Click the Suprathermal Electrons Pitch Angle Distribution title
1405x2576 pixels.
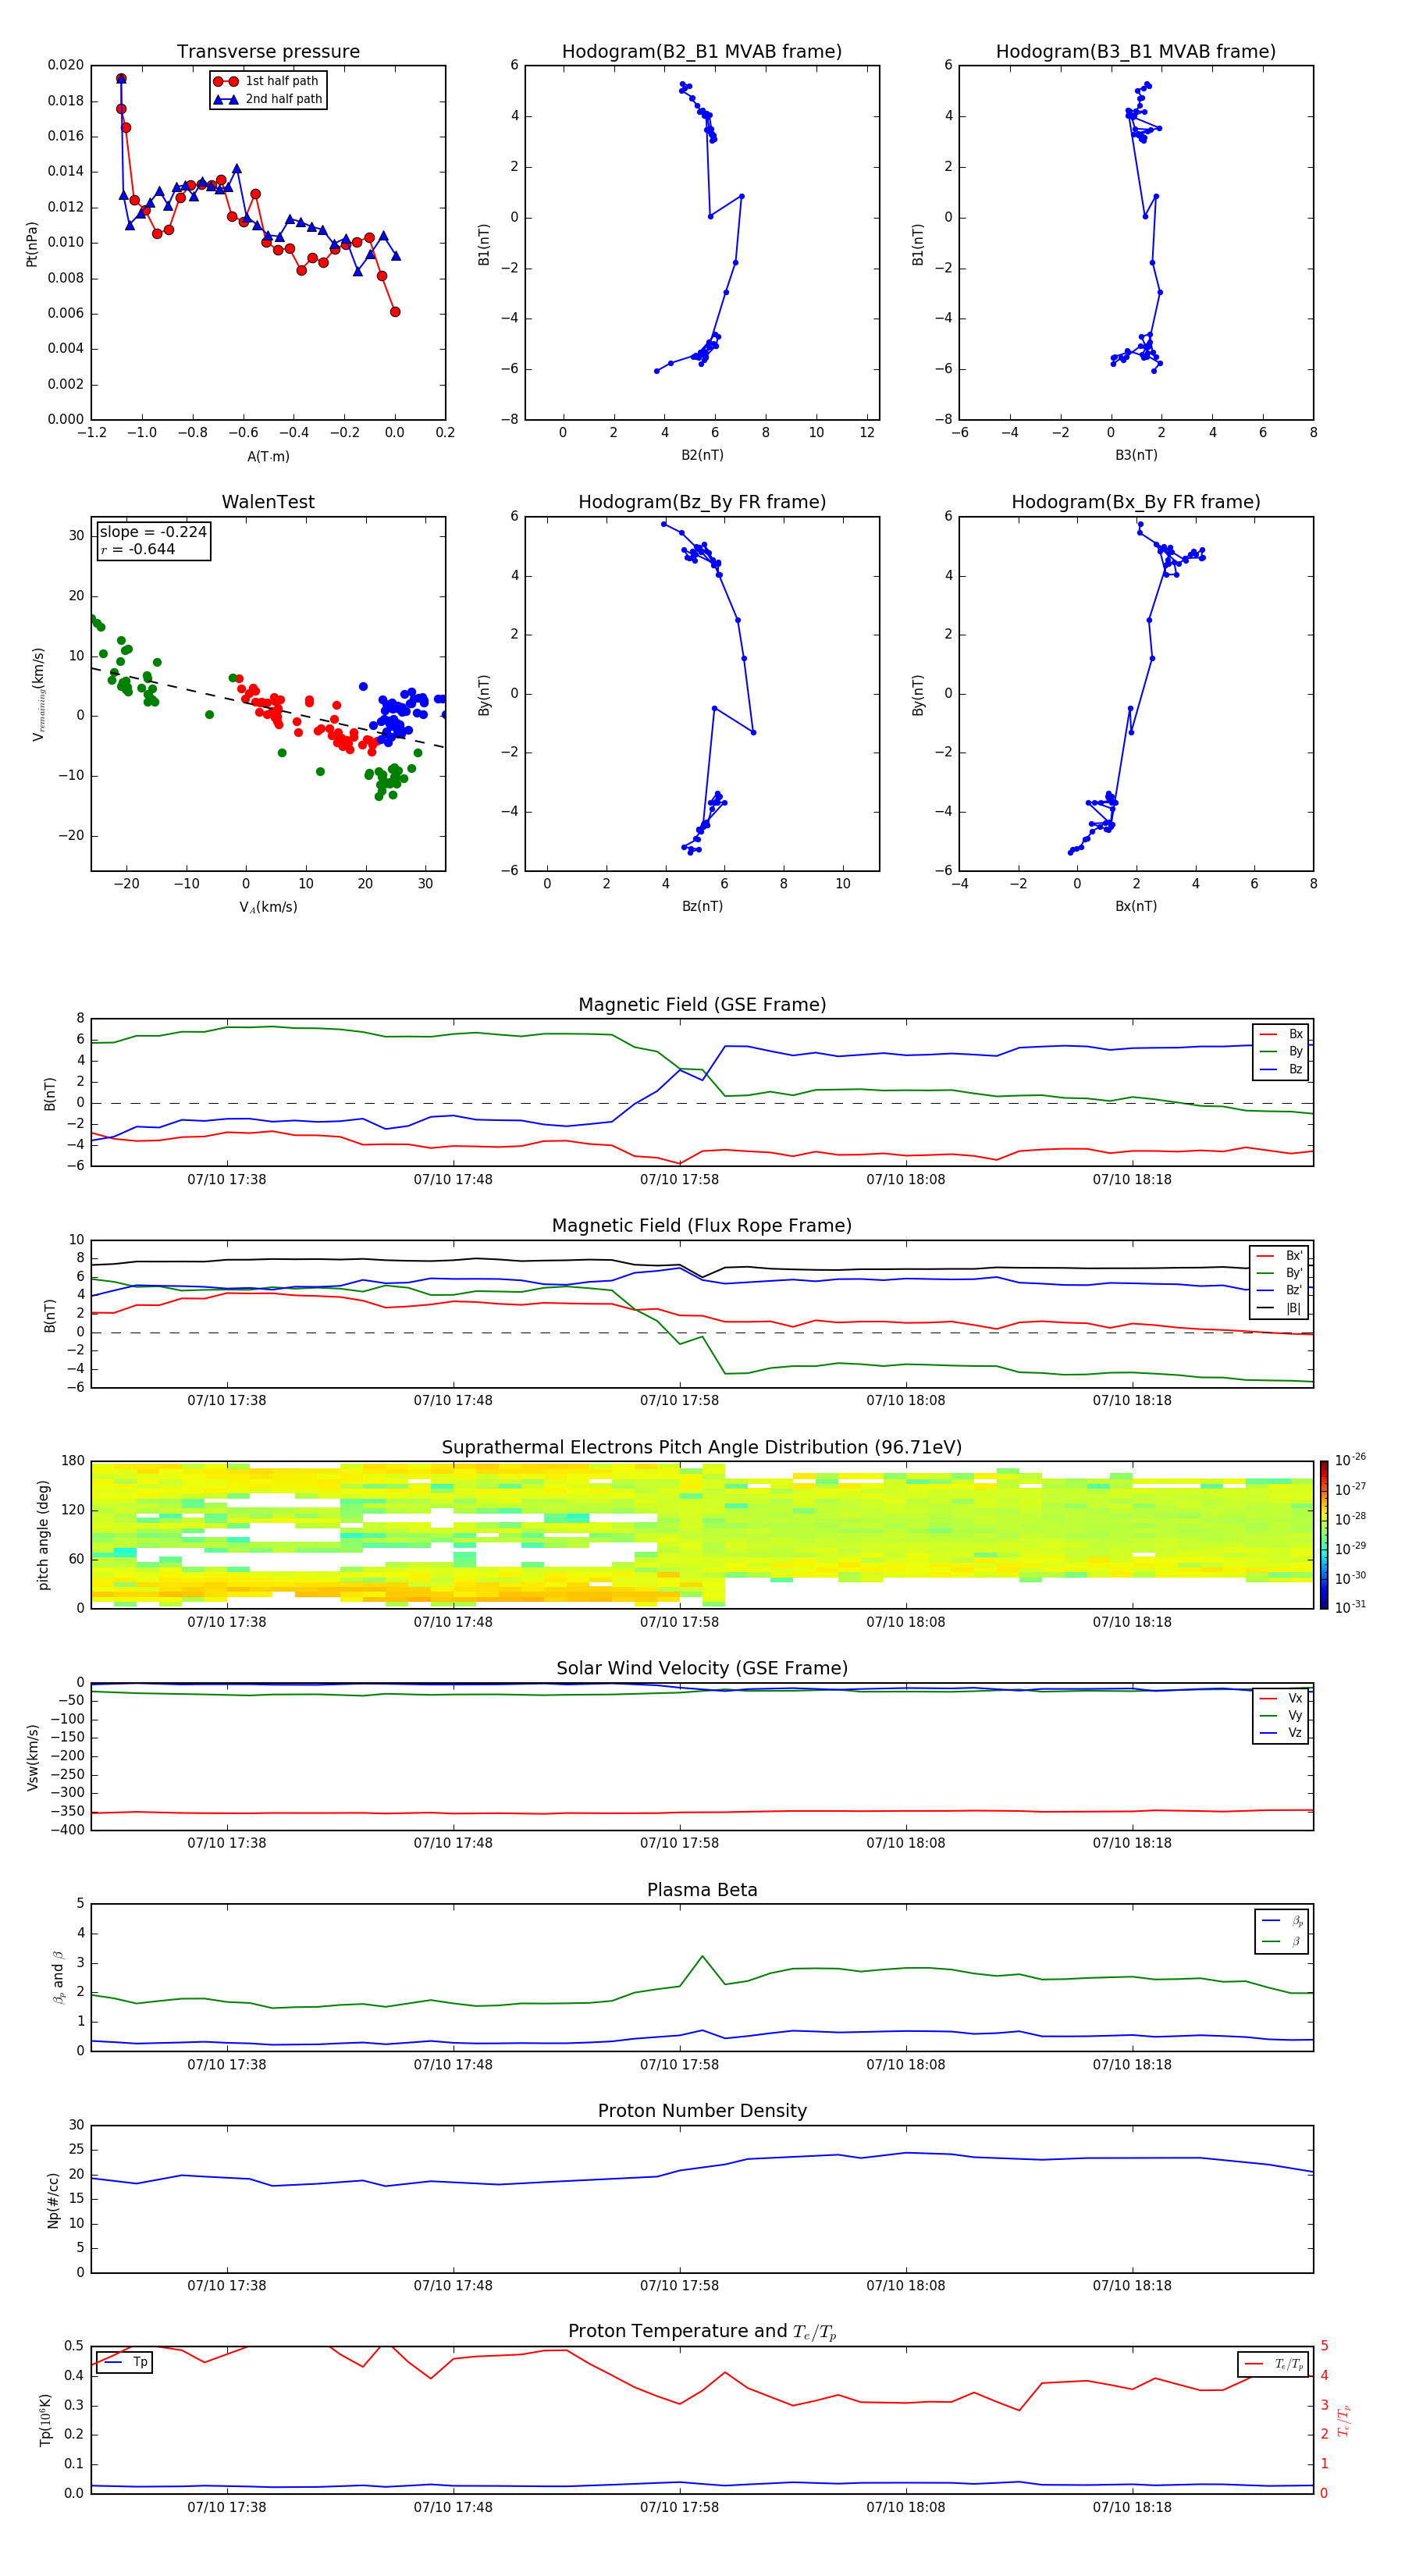(702, 1448)
